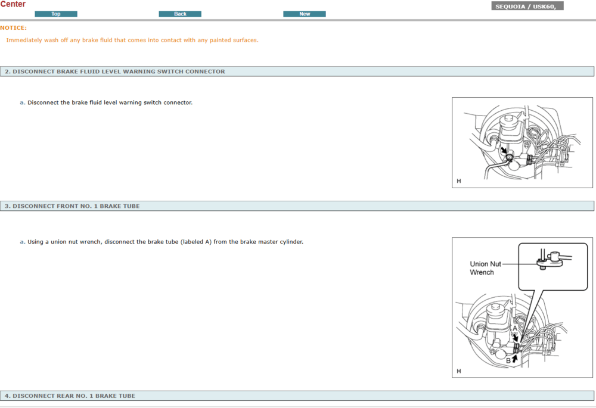Image resolution: width=596 pixels, height=408 pixels.
Task: Select the SEQUOIA / USK60 vehicle label
Action: (x=528, y=7)
